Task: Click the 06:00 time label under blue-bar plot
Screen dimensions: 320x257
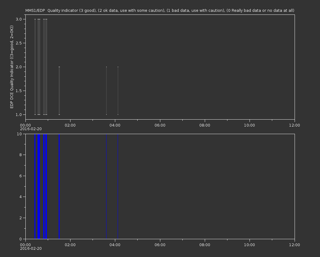Action: click(x=160, y=245)
